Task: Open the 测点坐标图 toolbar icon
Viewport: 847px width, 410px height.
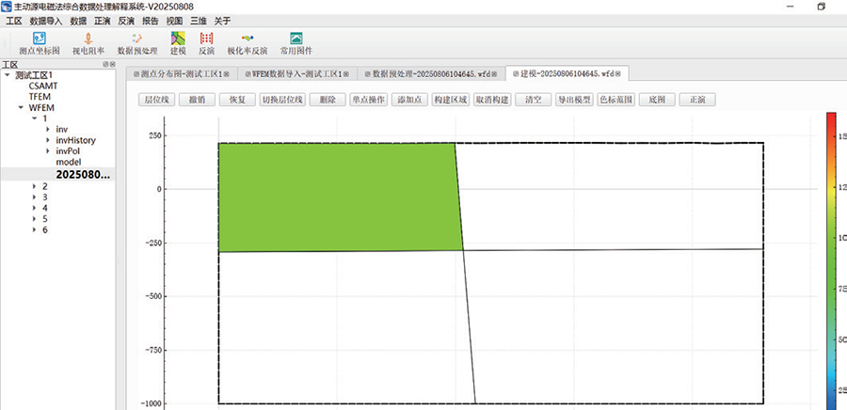Action: coord(40,42)
